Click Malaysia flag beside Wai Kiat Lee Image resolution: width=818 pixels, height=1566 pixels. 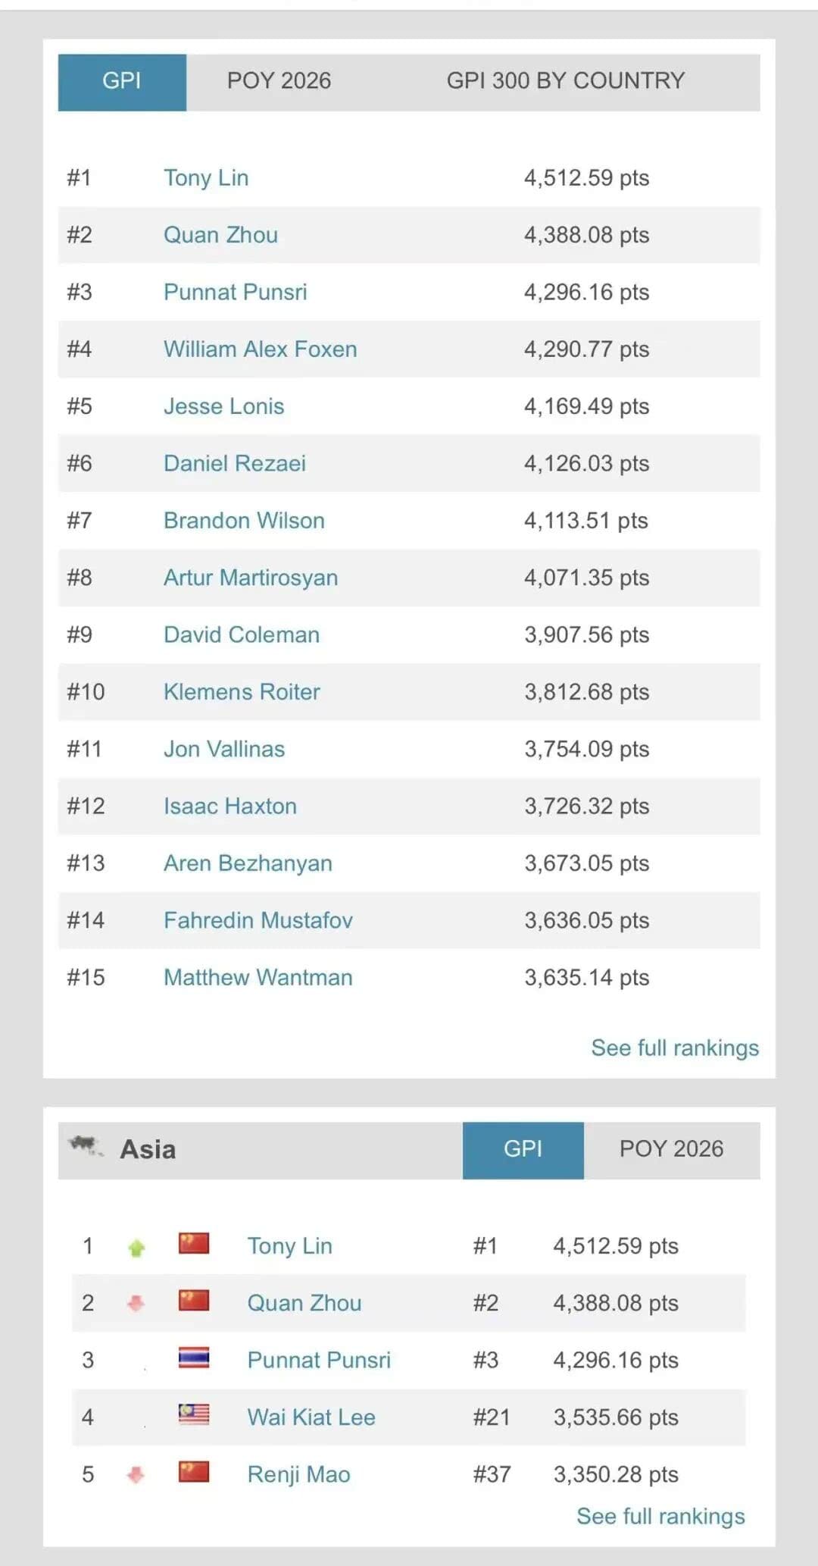click(194, 1414)
